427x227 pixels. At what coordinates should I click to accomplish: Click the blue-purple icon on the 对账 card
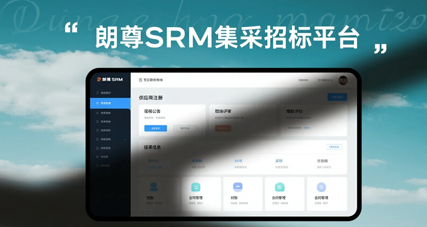point(237,187)
